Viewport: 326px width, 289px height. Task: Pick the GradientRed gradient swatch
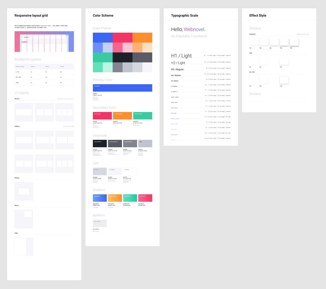click(x=145, y=198)
